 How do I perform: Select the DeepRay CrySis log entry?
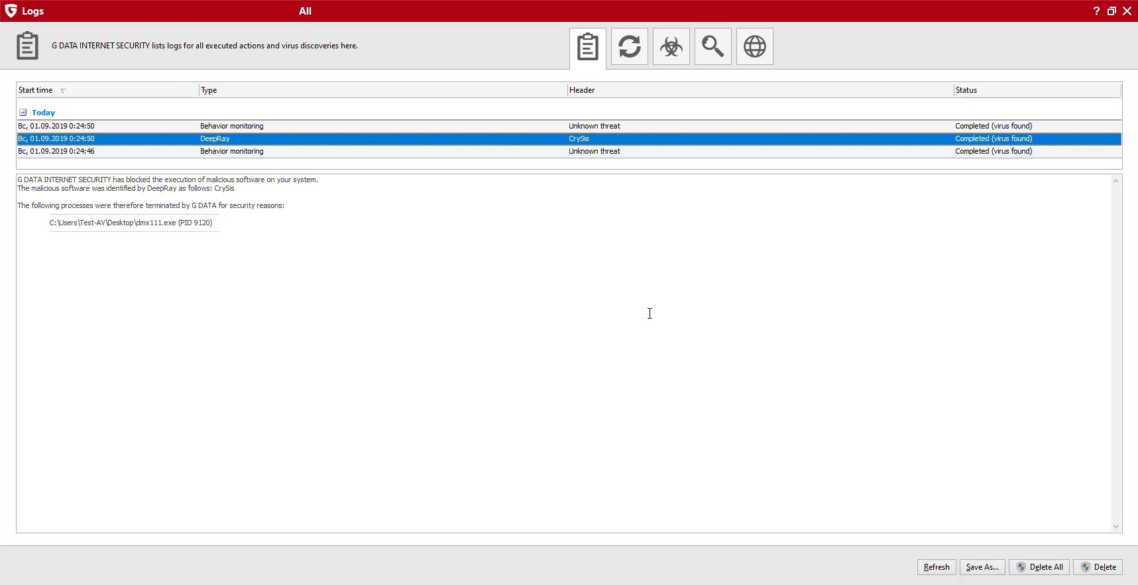[x=569, y=138]
